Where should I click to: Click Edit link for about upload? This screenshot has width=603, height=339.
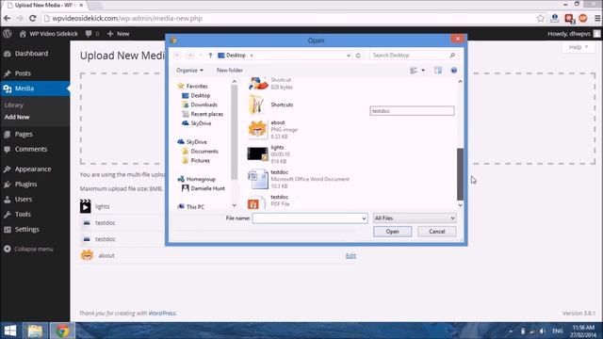(x=350, y=255)
